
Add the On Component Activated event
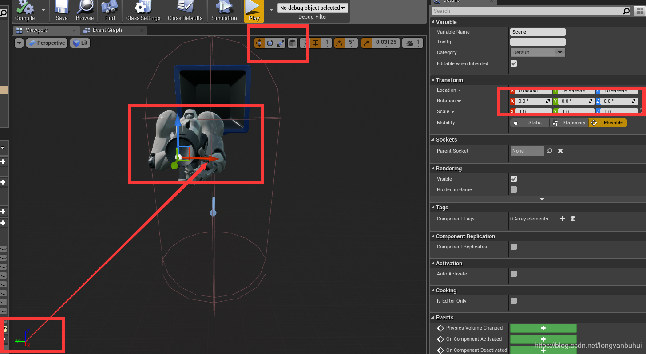[x=543, y=339]
